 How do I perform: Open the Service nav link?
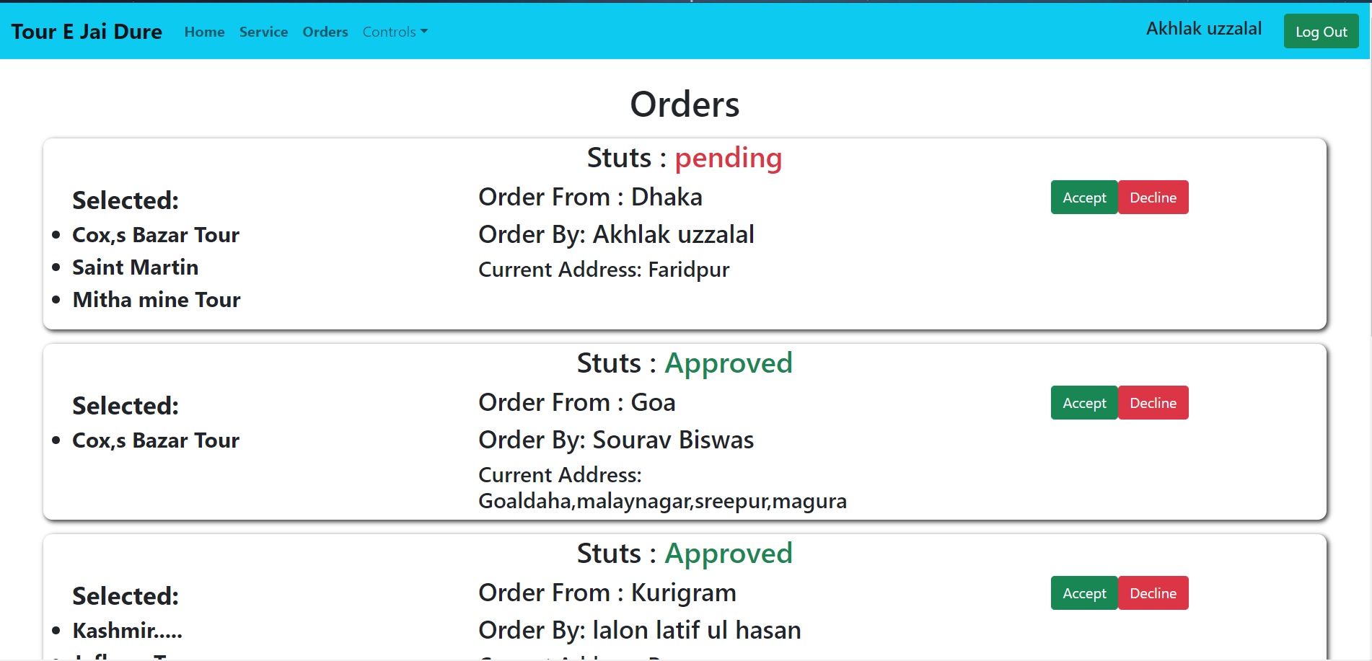(x=263, y=32)
